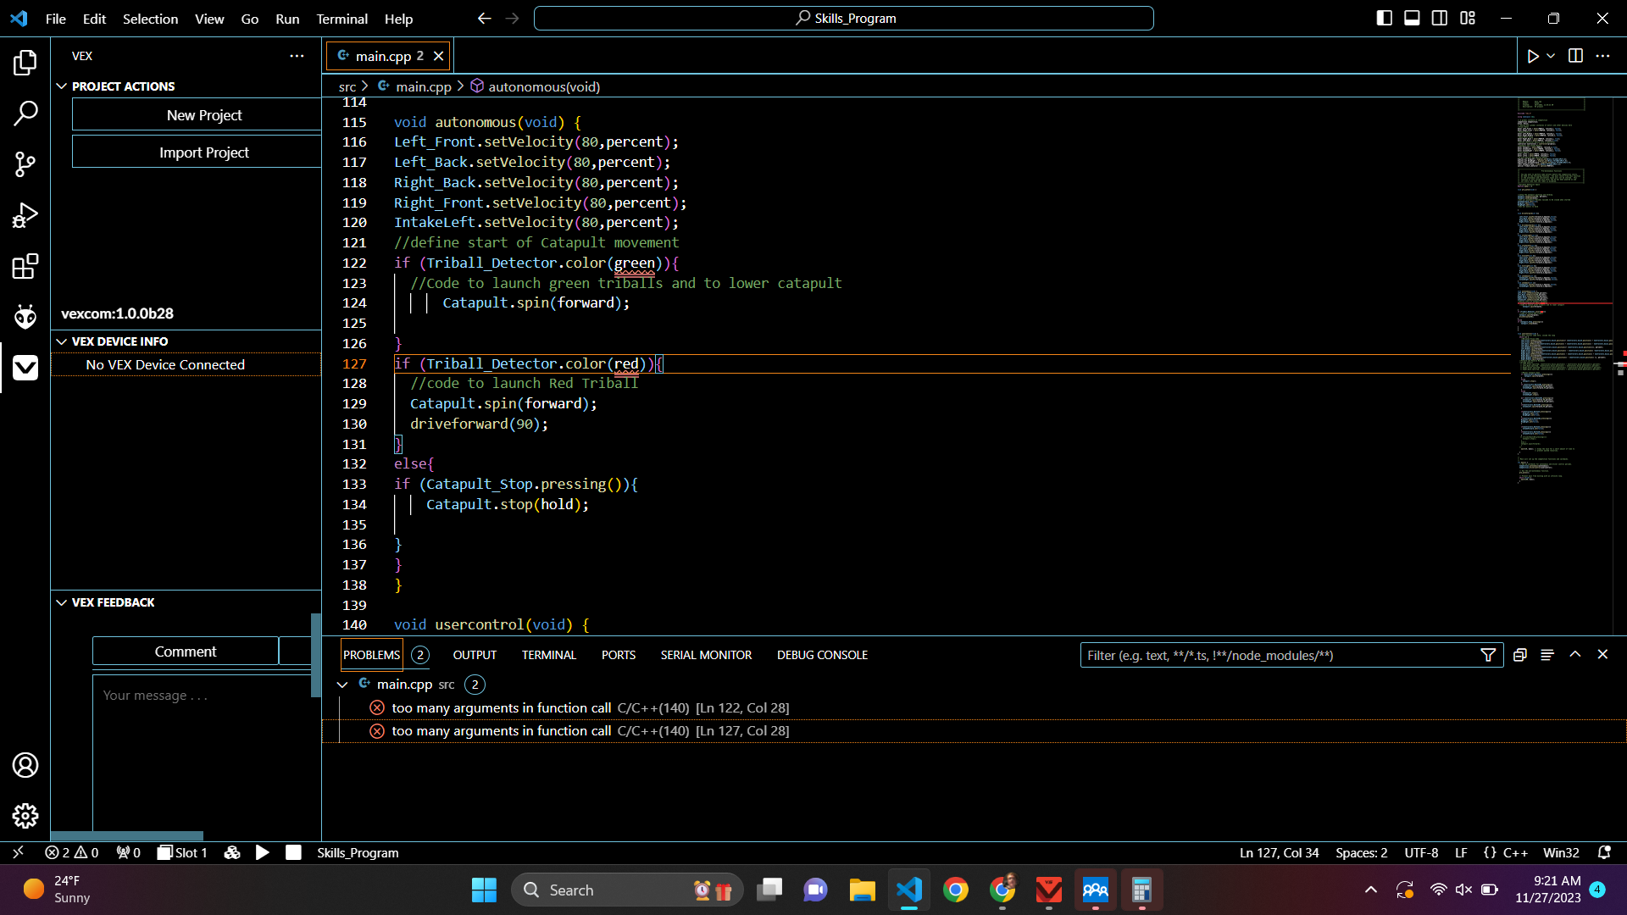Close the main.cpp editor tab

pos(438,56)
